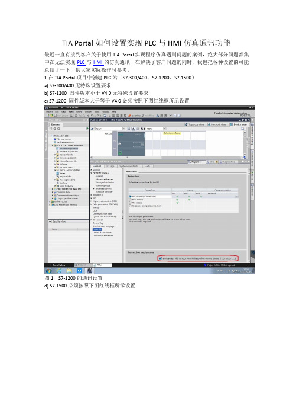Toggle Permit access with PUT/GET communication checkbox

[x=160, y=258]
